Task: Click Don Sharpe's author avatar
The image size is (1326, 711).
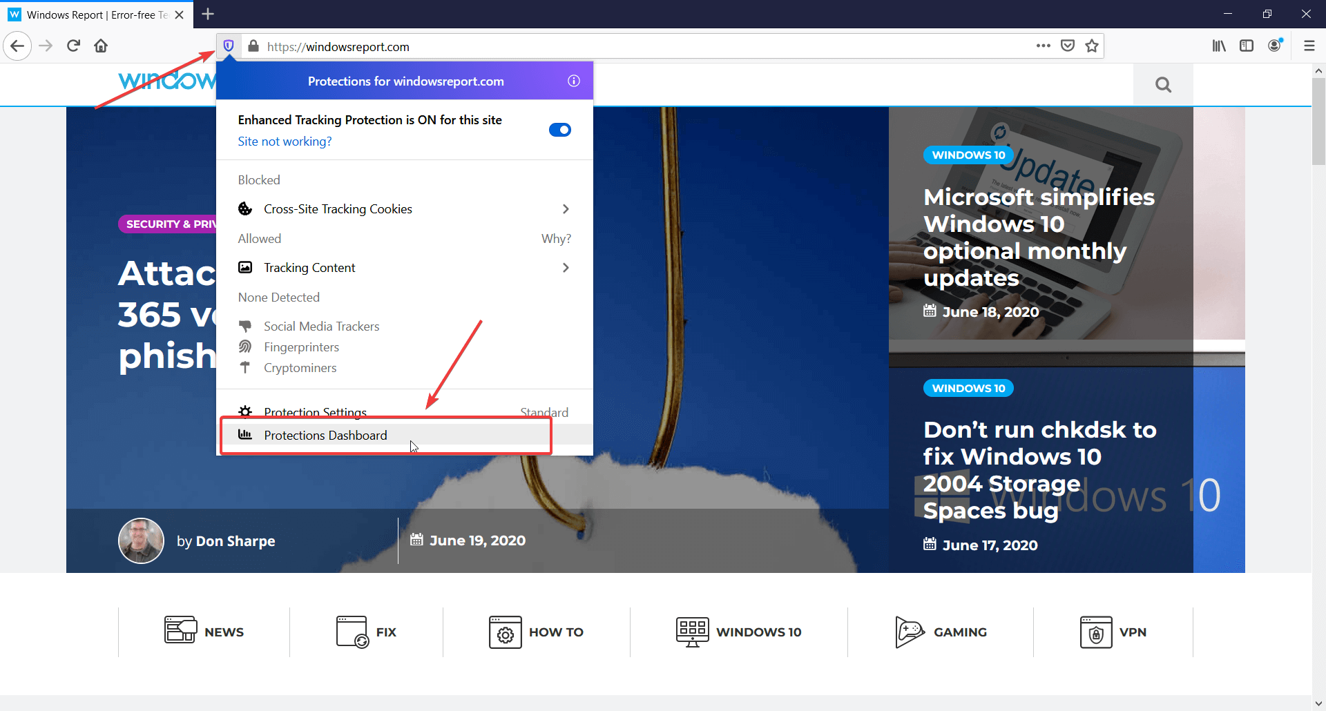Action: point(141,540)
